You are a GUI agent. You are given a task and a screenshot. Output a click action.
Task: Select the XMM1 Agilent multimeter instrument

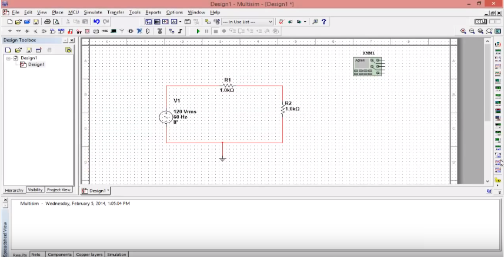coord(368,66)
